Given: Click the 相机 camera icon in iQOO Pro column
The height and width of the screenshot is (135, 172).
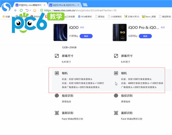Looking at the screenshot, I should (x=116, y=73).
